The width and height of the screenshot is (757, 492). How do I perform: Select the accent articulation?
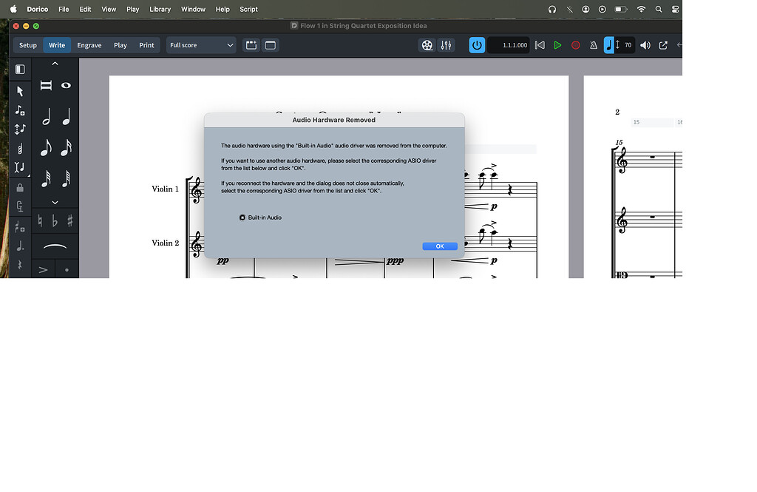coord(43,269)
